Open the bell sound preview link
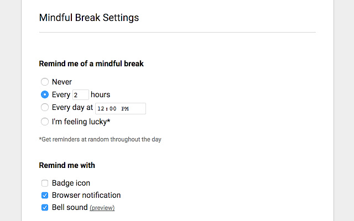Viewport: 354px width, 221px height. pyautogui.click(x=102, y=208)
